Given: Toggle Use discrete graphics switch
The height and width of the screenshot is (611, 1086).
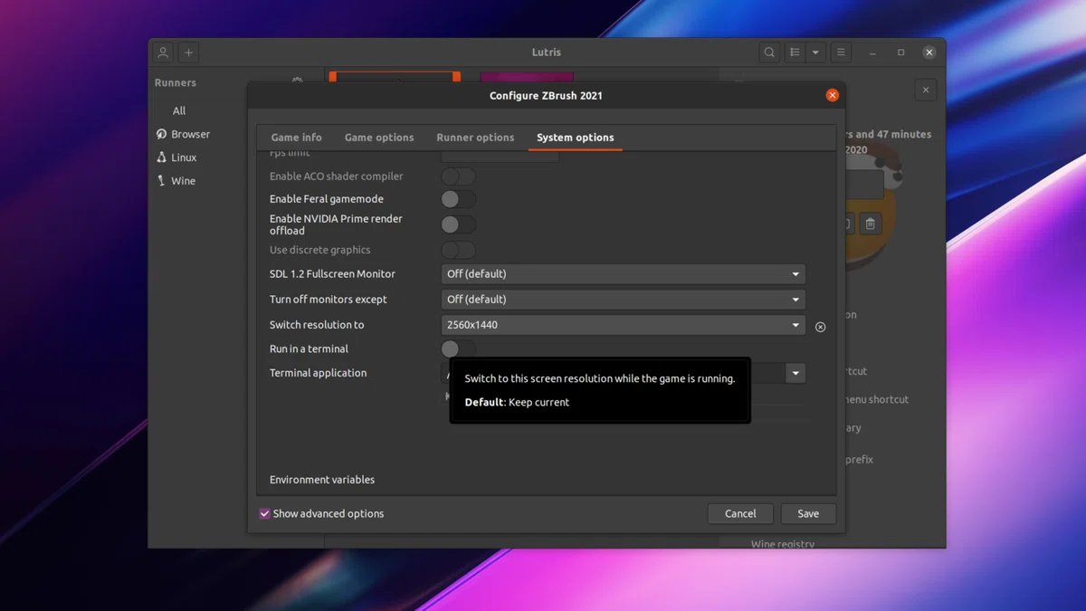Looking at the screenshot, I should 458,250.
